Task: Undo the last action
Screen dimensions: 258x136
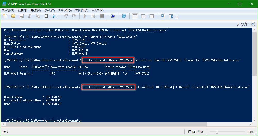Action: 66,16
